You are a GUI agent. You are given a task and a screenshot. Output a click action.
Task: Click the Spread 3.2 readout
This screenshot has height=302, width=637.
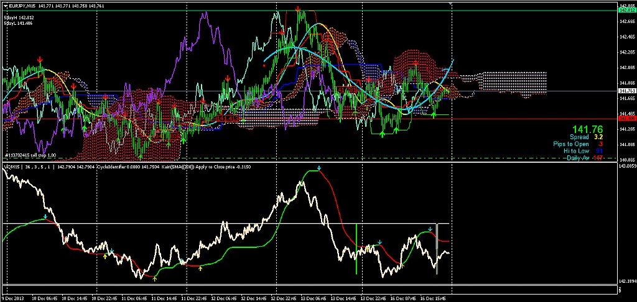[x=586, y=137]
